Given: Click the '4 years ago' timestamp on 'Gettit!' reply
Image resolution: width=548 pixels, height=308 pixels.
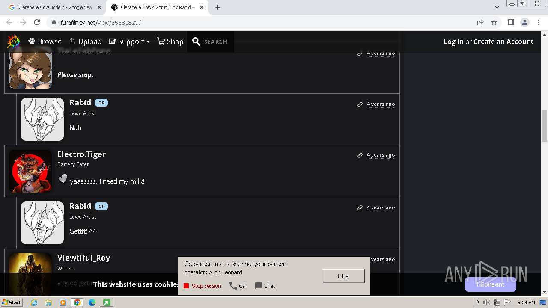Looking at the screenshot, I should coord(381,207).
